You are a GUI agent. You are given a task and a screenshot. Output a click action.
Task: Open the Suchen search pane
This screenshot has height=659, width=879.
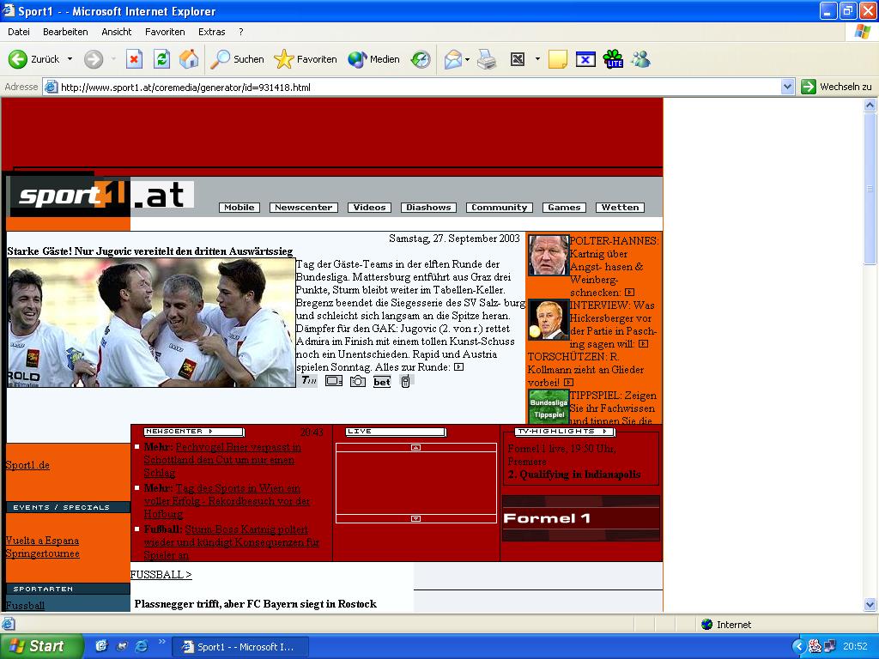(237, 59)
